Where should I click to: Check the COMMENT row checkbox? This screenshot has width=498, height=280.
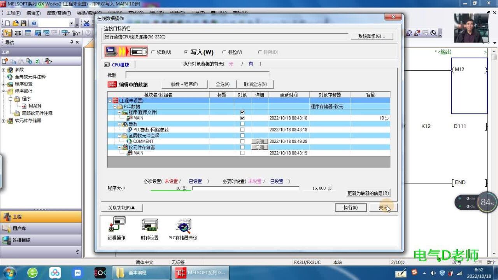point(242,141)
